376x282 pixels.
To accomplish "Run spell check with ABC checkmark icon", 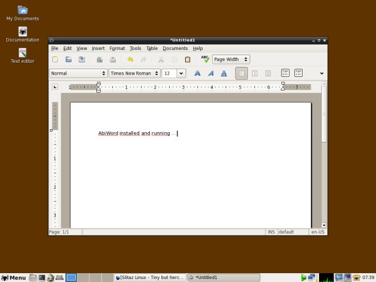I will 205,59.
